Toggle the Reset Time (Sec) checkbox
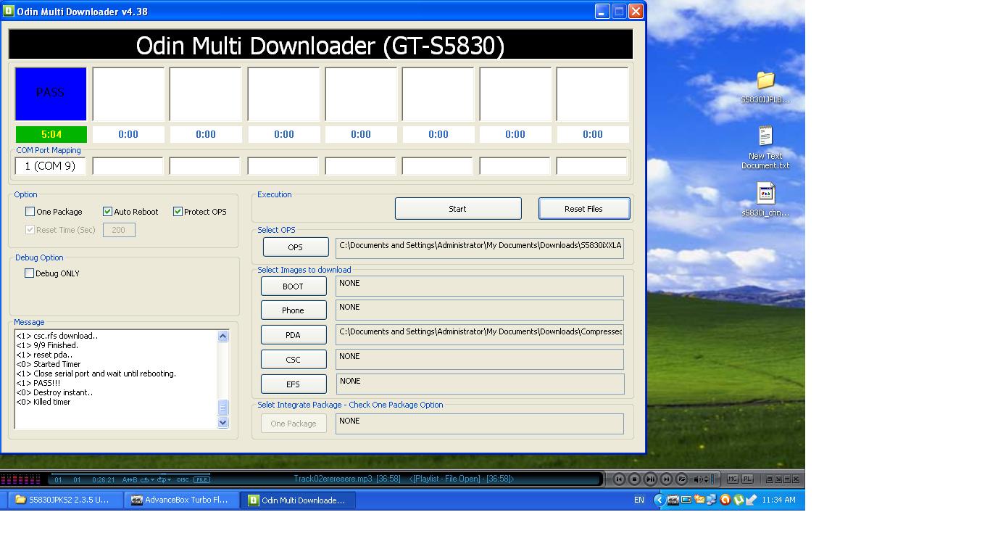The image size is (990, 557). [30, 230]
